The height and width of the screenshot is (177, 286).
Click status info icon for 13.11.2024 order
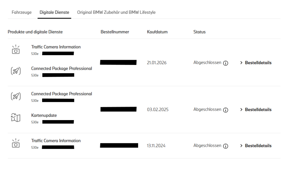225,146
